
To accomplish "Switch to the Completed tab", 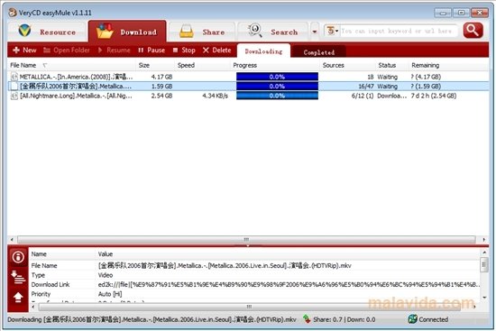I will [x=319, y=52].
